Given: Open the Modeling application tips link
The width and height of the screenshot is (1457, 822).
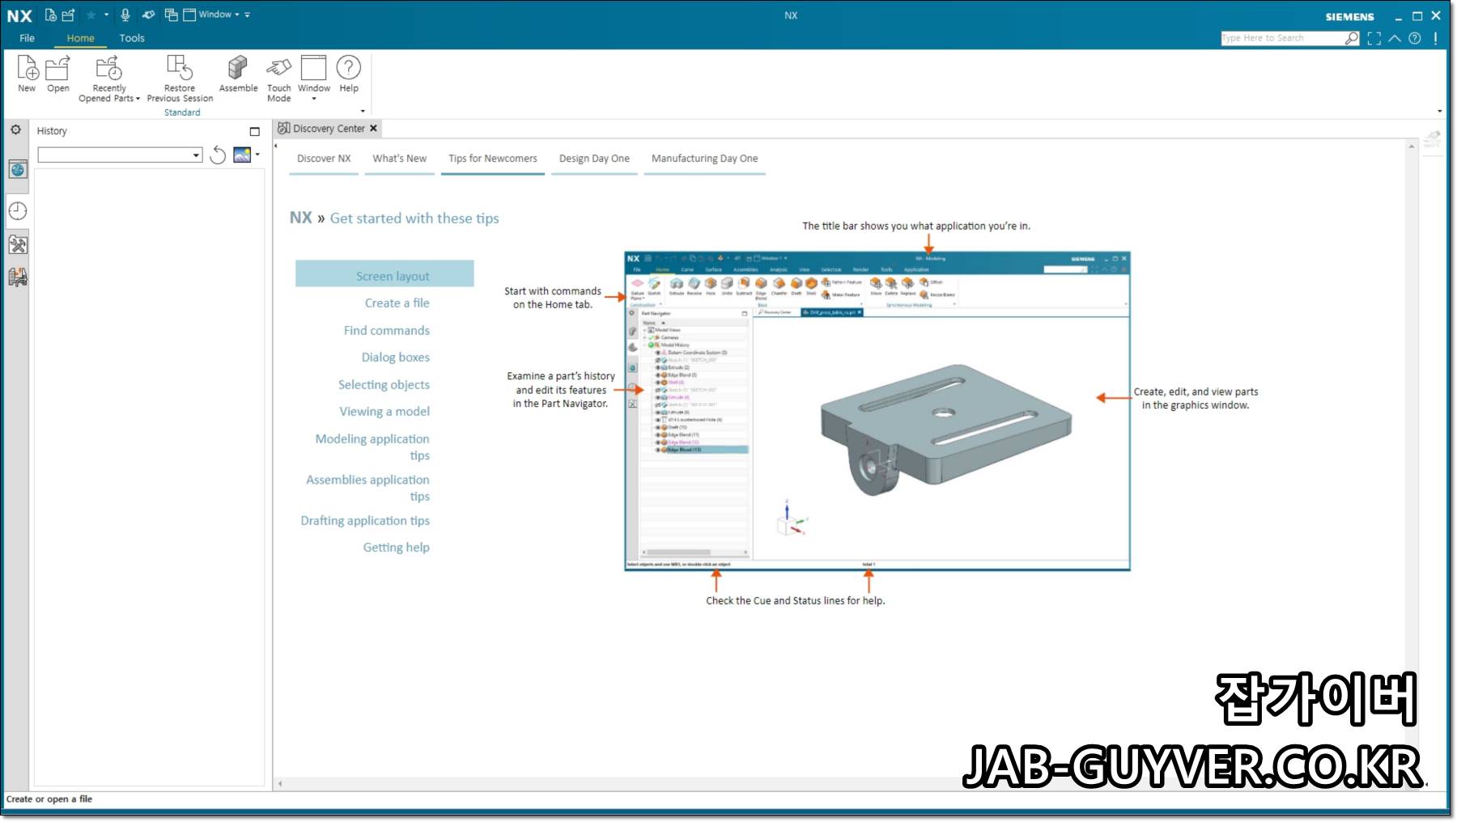Looking at the screenshot, I should tap(372, 447).
